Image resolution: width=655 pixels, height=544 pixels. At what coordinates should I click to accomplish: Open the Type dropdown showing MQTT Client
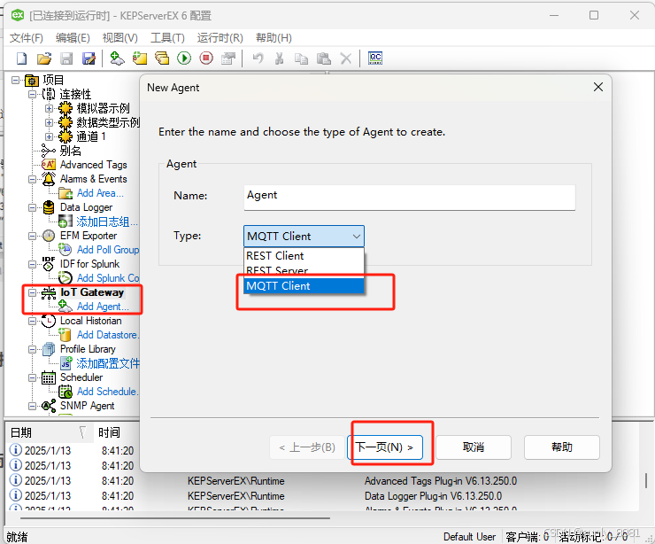(x=304, y=237)
